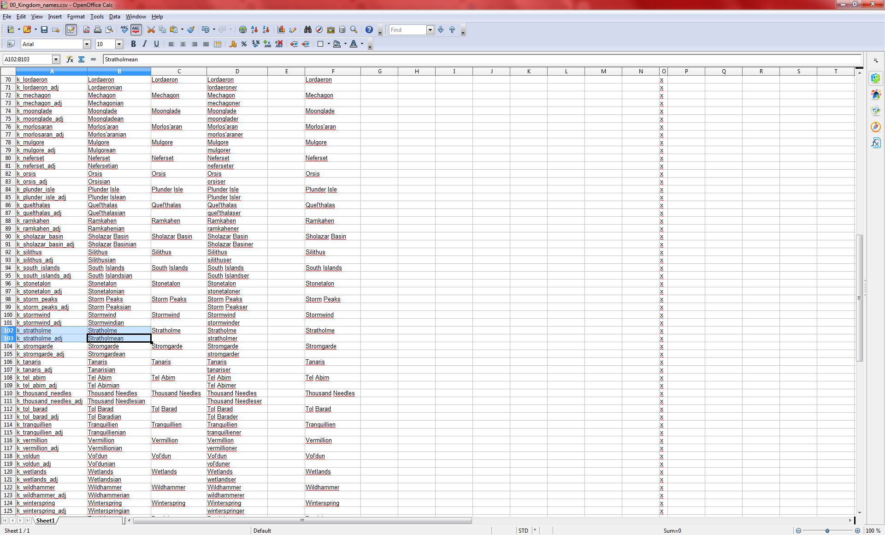The image size is (885, 535).
Task: Toggle Underline formatting
Action: [156, 44]
